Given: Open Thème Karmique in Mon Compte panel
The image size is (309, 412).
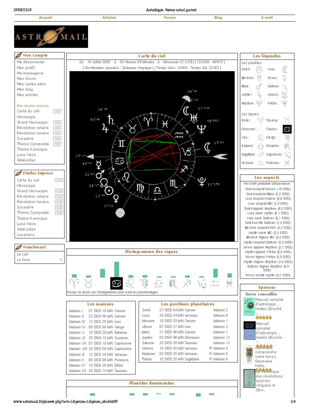Looking at the screenshot, I should click(x=32, y=149).
